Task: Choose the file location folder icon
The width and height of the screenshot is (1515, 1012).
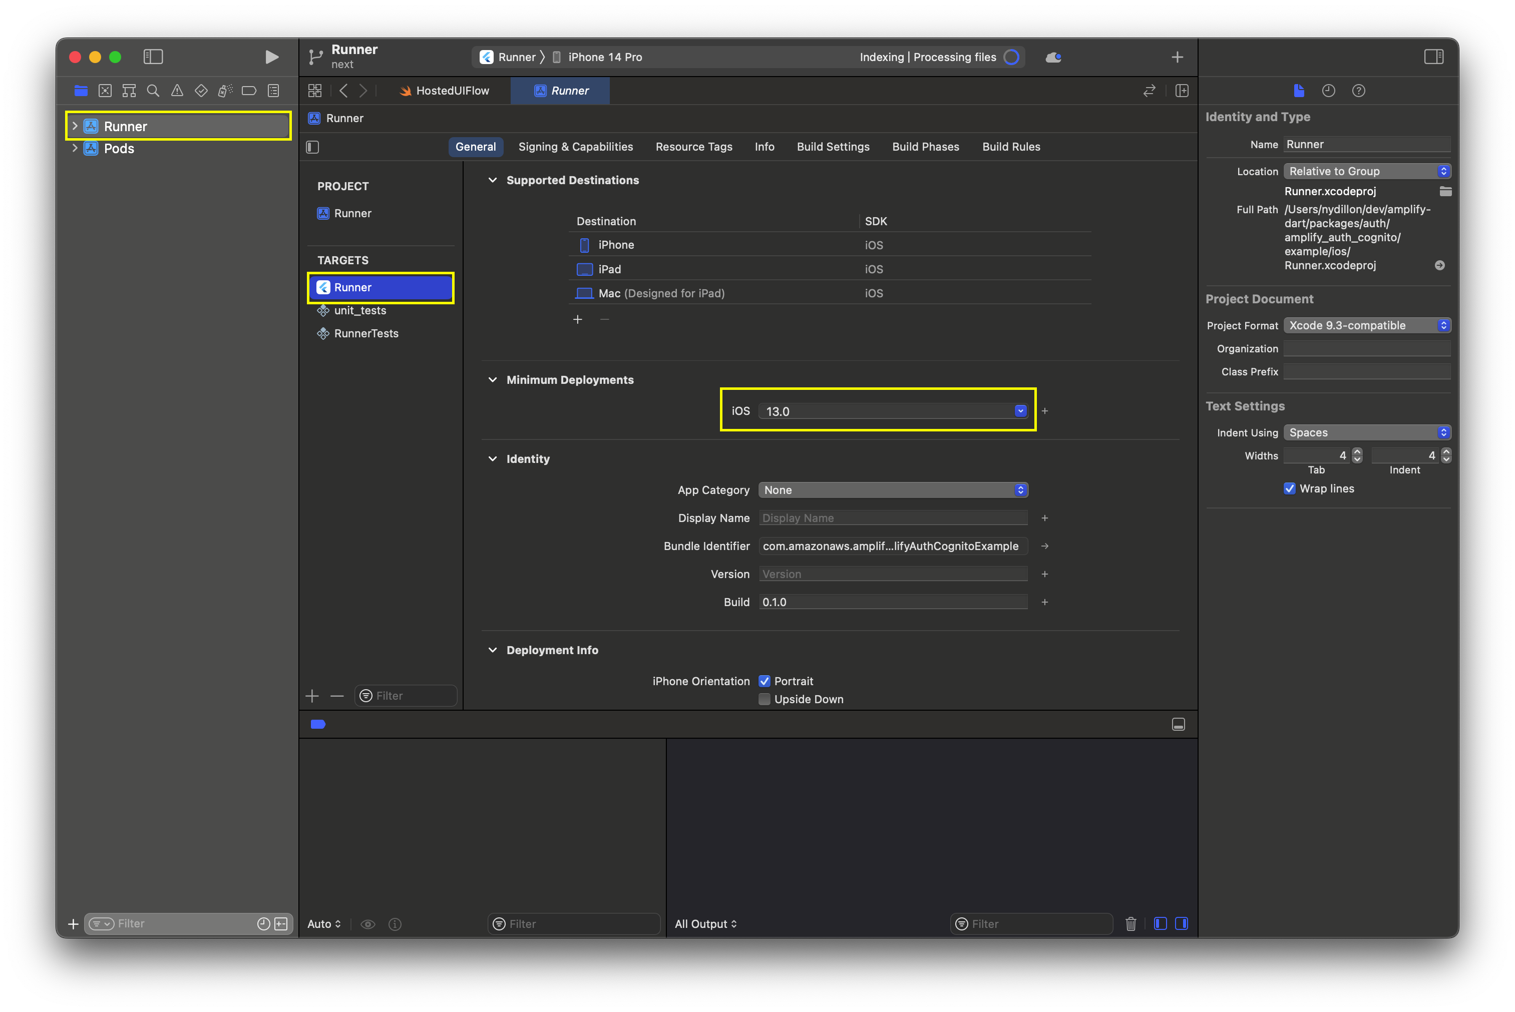Action: (1446, 192)
